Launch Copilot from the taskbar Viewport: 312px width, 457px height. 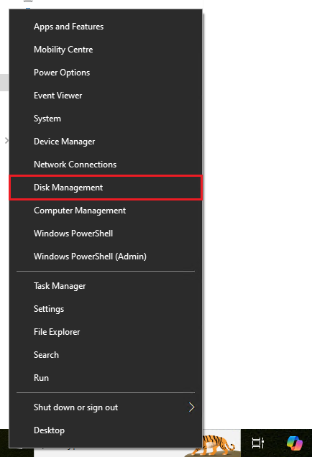point(295,443)
